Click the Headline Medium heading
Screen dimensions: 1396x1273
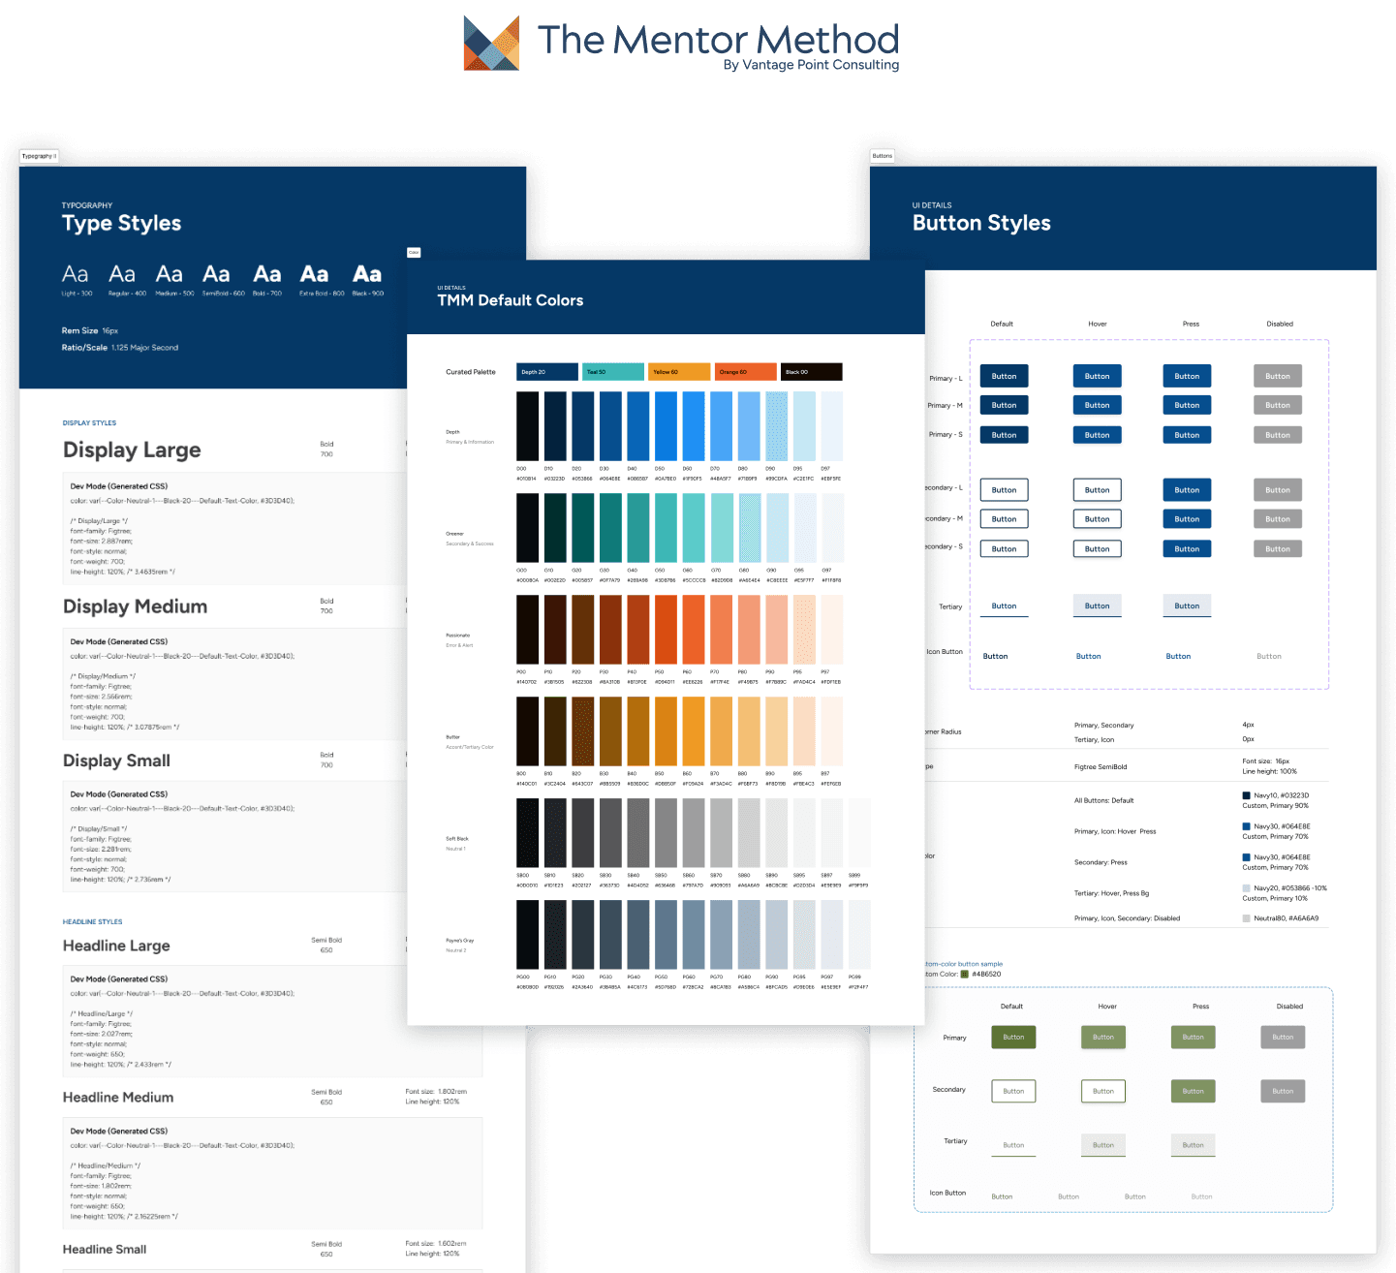118,1098
